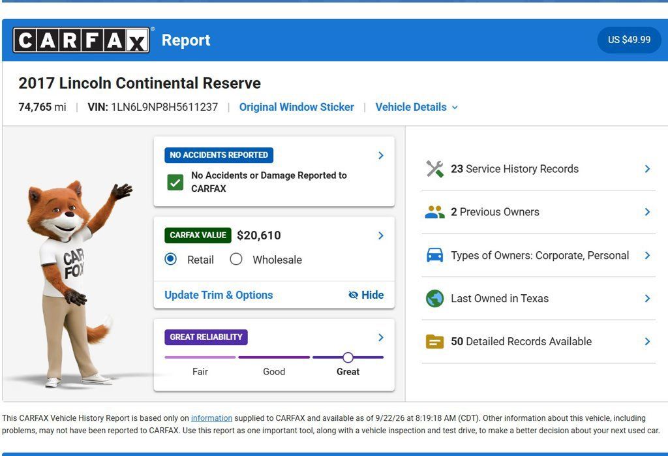668x456 pixels.
Task: Click the Report heading in header
Action: coord(186,40)
